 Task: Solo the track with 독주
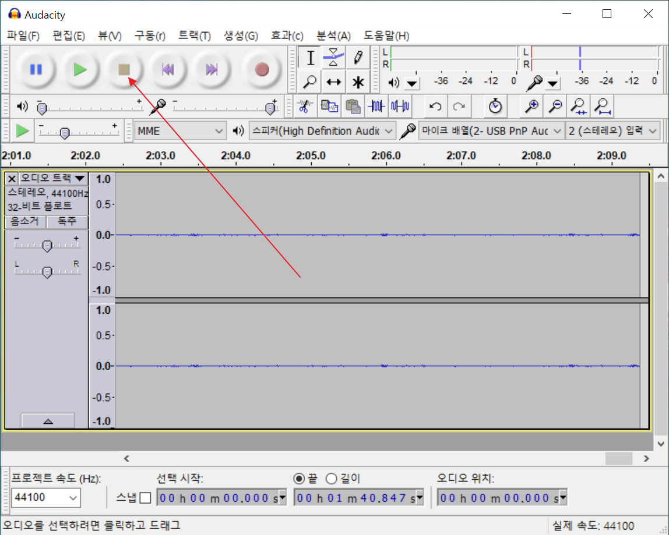[x=67, y=221]
